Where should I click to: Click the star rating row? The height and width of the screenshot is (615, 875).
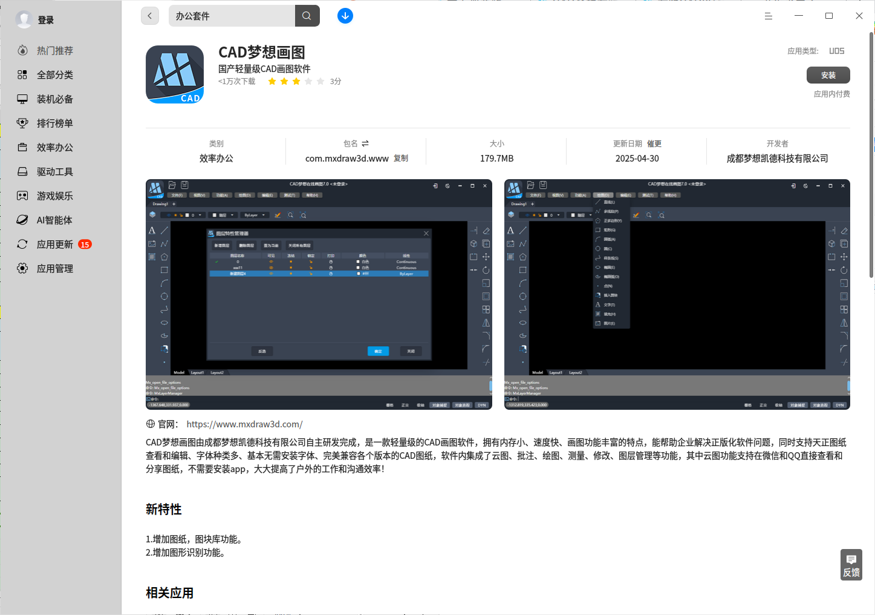(x=296, y=81)
